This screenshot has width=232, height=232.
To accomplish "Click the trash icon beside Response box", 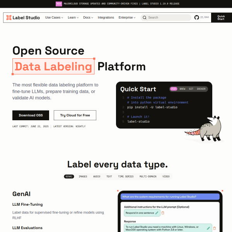I will pos(214,228).
